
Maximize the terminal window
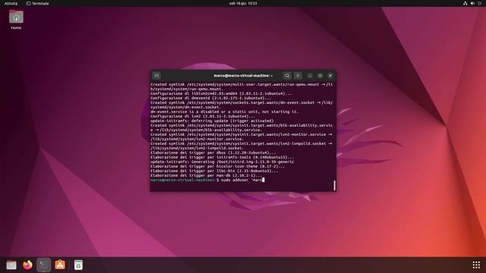point(320,76)
